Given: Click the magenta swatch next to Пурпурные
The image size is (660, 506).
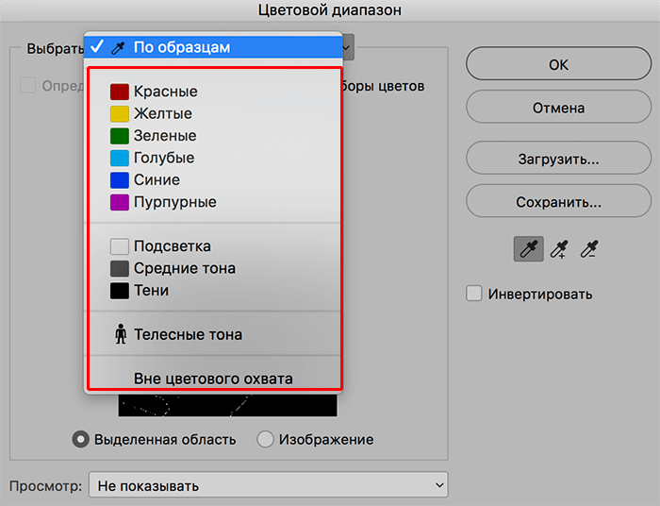Looking at the screenshot, I should [120, 202].
